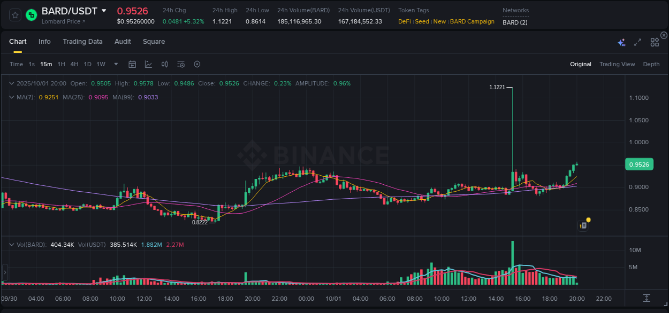Expand chart to fullscreen with diagonal arrows icon
The image size is (669, 313).
pyautogui.click(x=637, y=42)
